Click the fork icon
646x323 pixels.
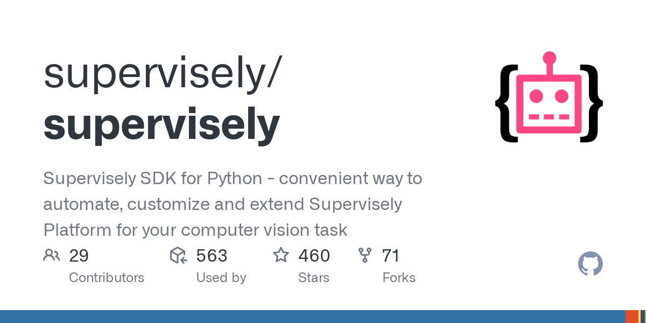click(x=365, y=255)
